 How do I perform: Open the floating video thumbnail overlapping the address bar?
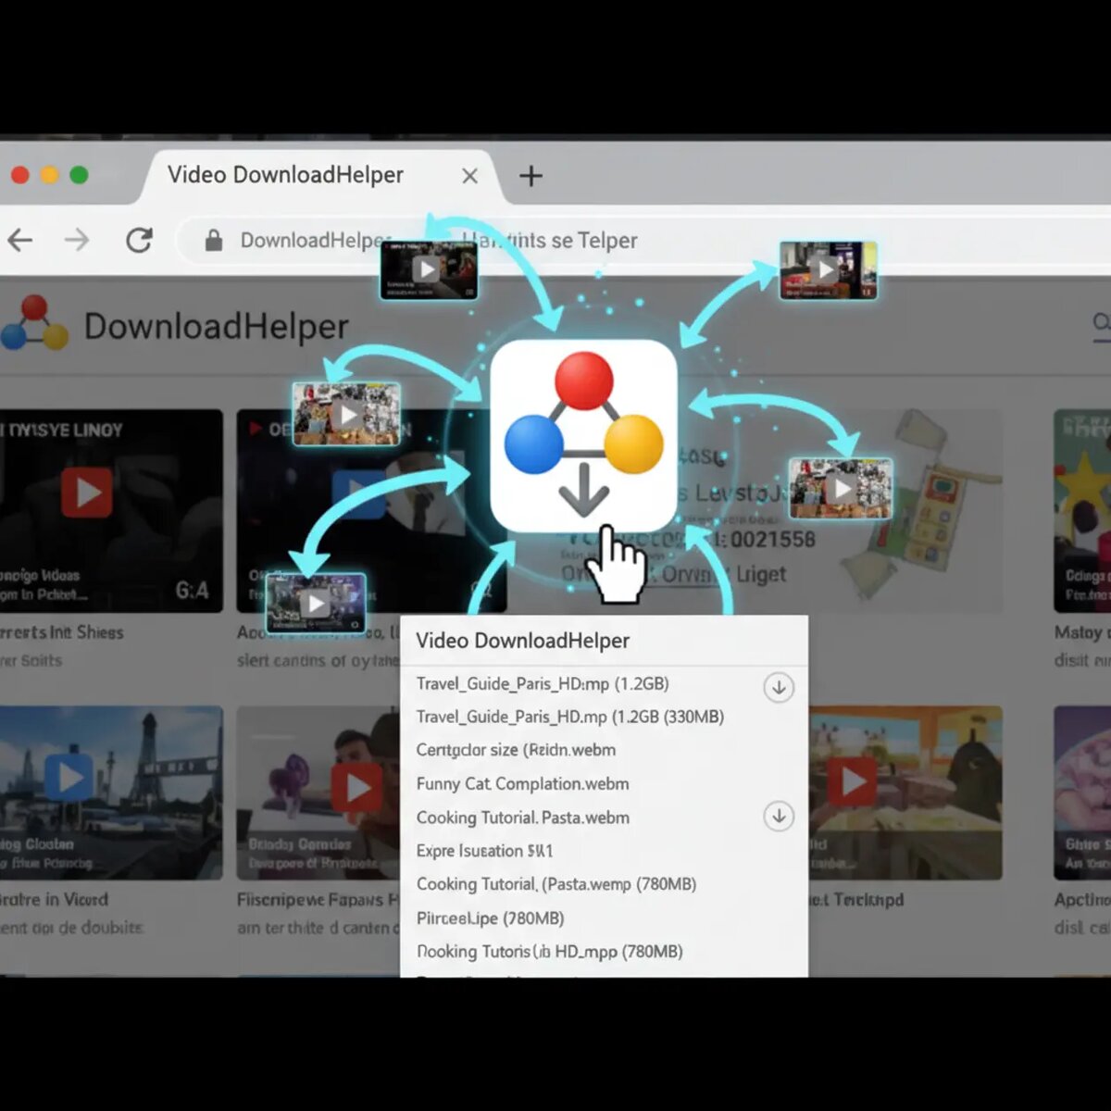click(429, 269)
